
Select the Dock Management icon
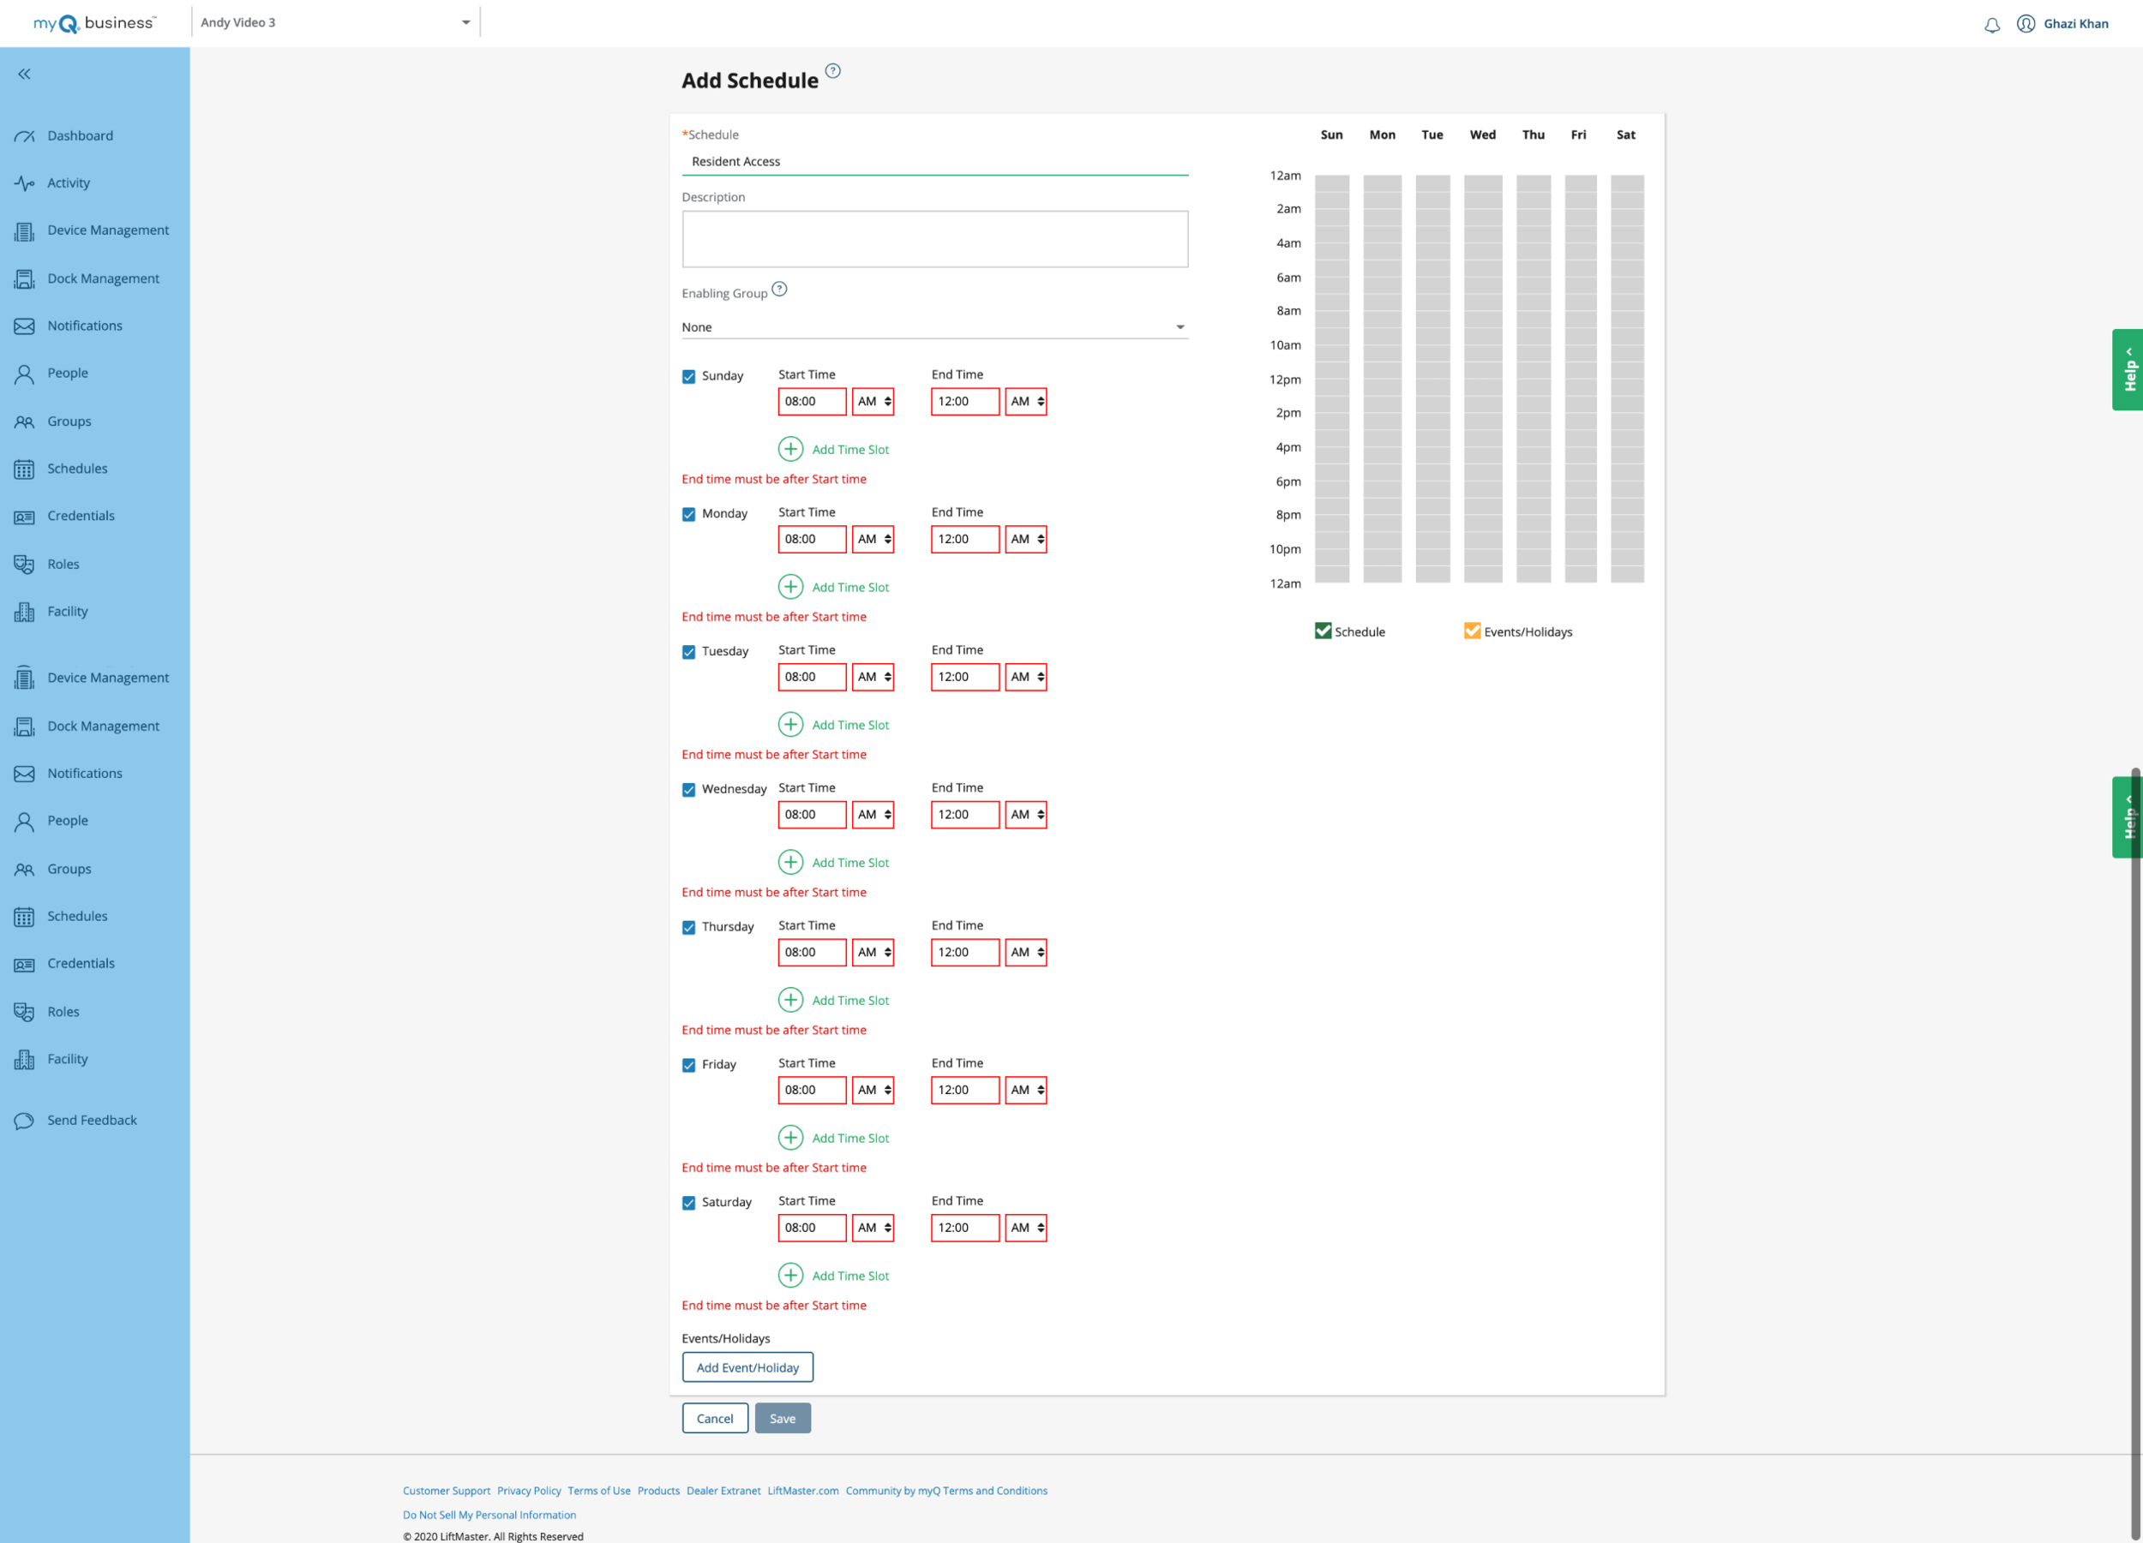pyautogui.click(x=25, y=278)
